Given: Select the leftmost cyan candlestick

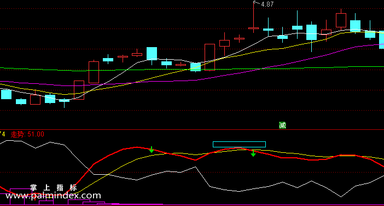Looking at the screenshot, I should tap(6, 94).
